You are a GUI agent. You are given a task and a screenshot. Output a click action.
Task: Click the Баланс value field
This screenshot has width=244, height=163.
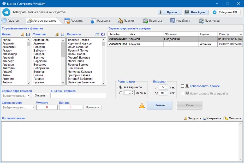(70, 107)
